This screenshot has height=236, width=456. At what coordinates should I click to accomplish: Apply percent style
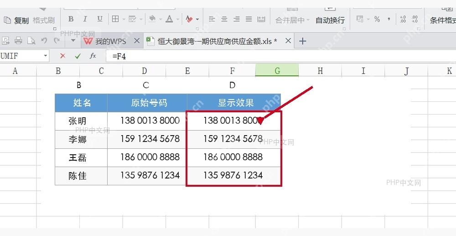tap(377, 19)
